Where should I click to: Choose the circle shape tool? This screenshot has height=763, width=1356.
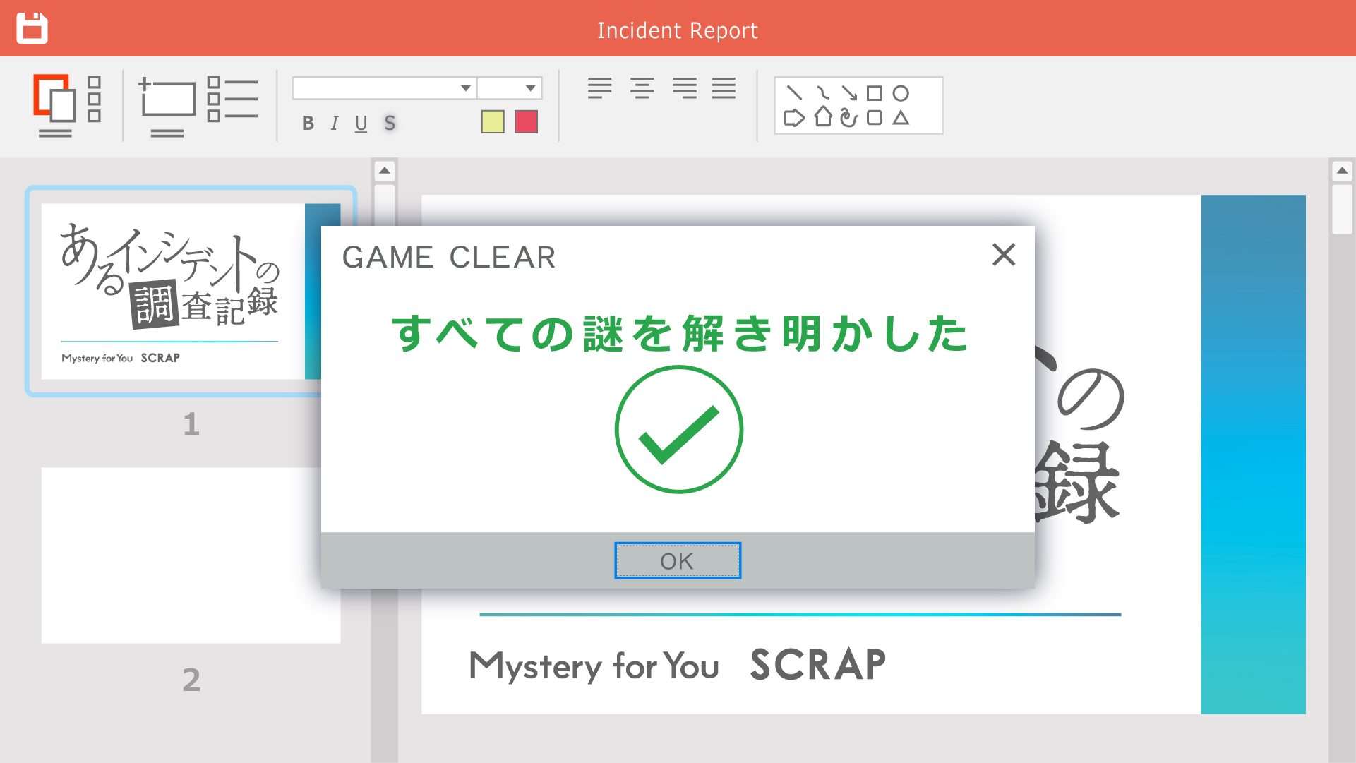point(901,93)
